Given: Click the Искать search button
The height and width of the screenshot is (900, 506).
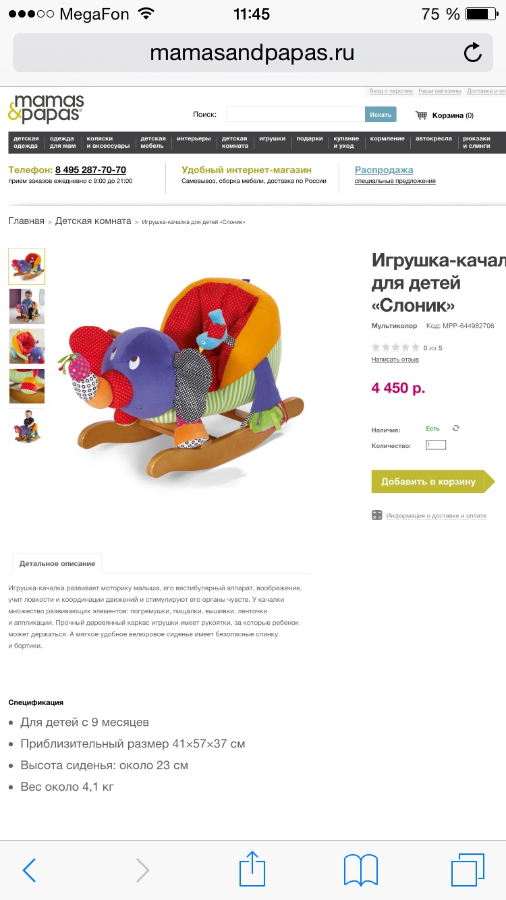Looking at the screenshot, I should tap(381, 115).
